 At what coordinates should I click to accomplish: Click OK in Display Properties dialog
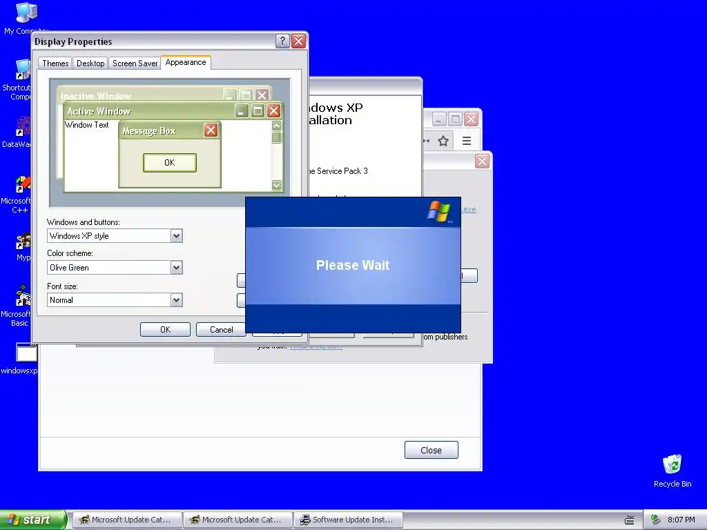click(165, 329)
